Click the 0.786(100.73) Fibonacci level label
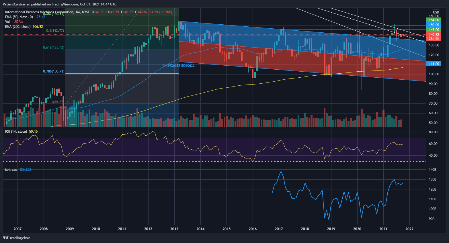Image resolution: width=449 pixels, height=243 pixels. point(54,71)
